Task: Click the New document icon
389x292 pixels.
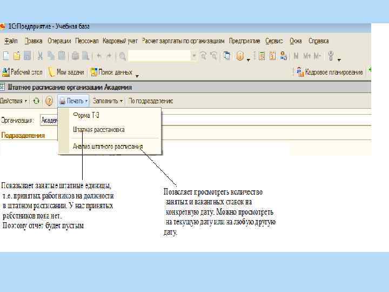Action: [x=6, y=56]
